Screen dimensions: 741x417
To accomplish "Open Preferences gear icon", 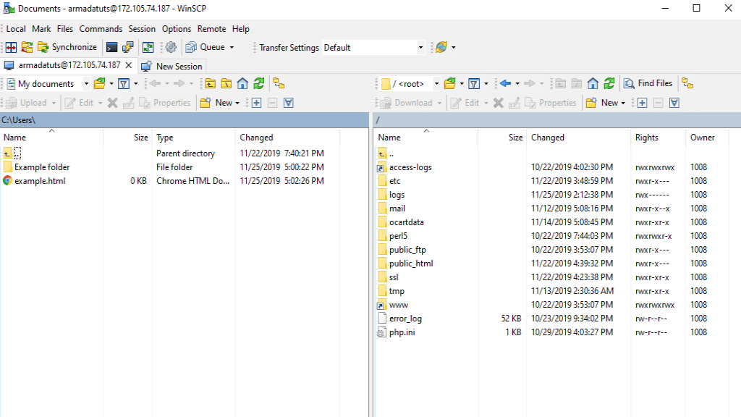I will click(171, 47).
